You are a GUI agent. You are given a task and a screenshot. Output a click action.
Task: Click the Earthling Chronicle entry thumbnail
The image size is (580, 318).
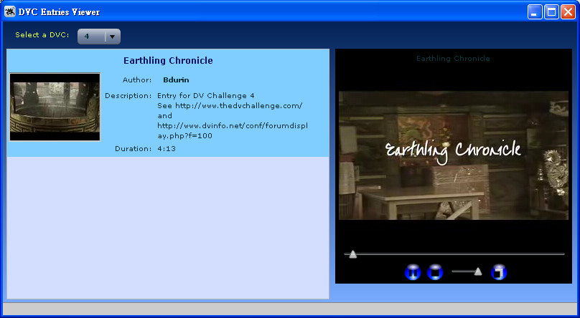click(x=55, y=107)
